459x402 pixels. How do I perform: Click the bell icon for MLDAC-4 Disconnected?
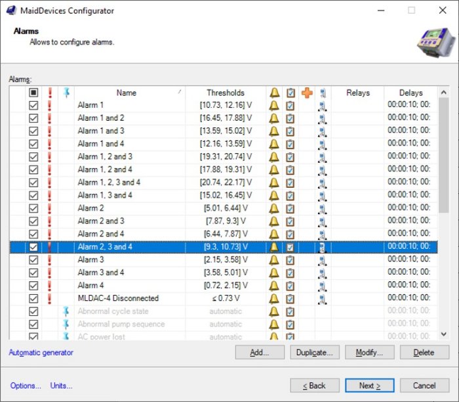tap(274, 298)
